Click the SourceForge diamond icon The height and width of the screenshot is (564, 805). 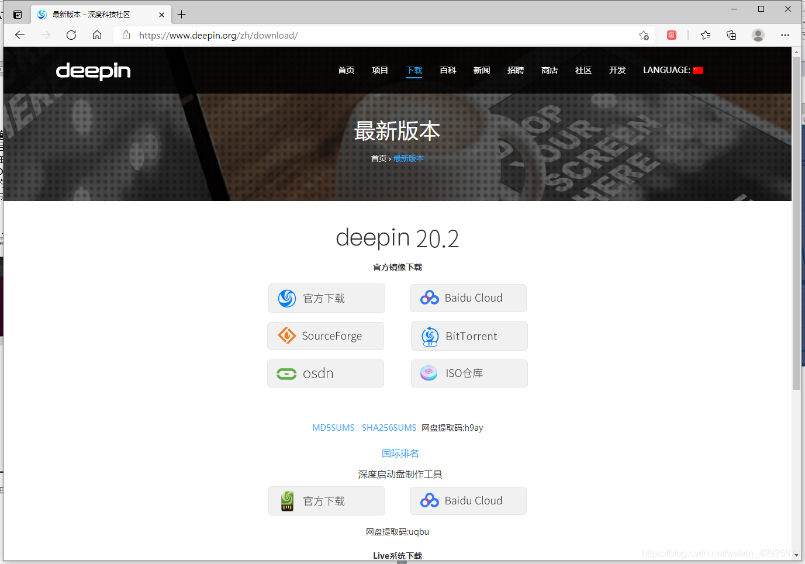click(x=286, y=335)
